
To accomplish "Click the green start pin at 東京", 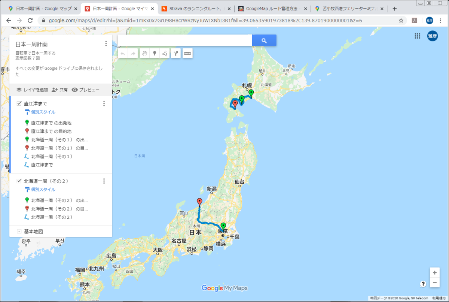I will click(223, 227).
